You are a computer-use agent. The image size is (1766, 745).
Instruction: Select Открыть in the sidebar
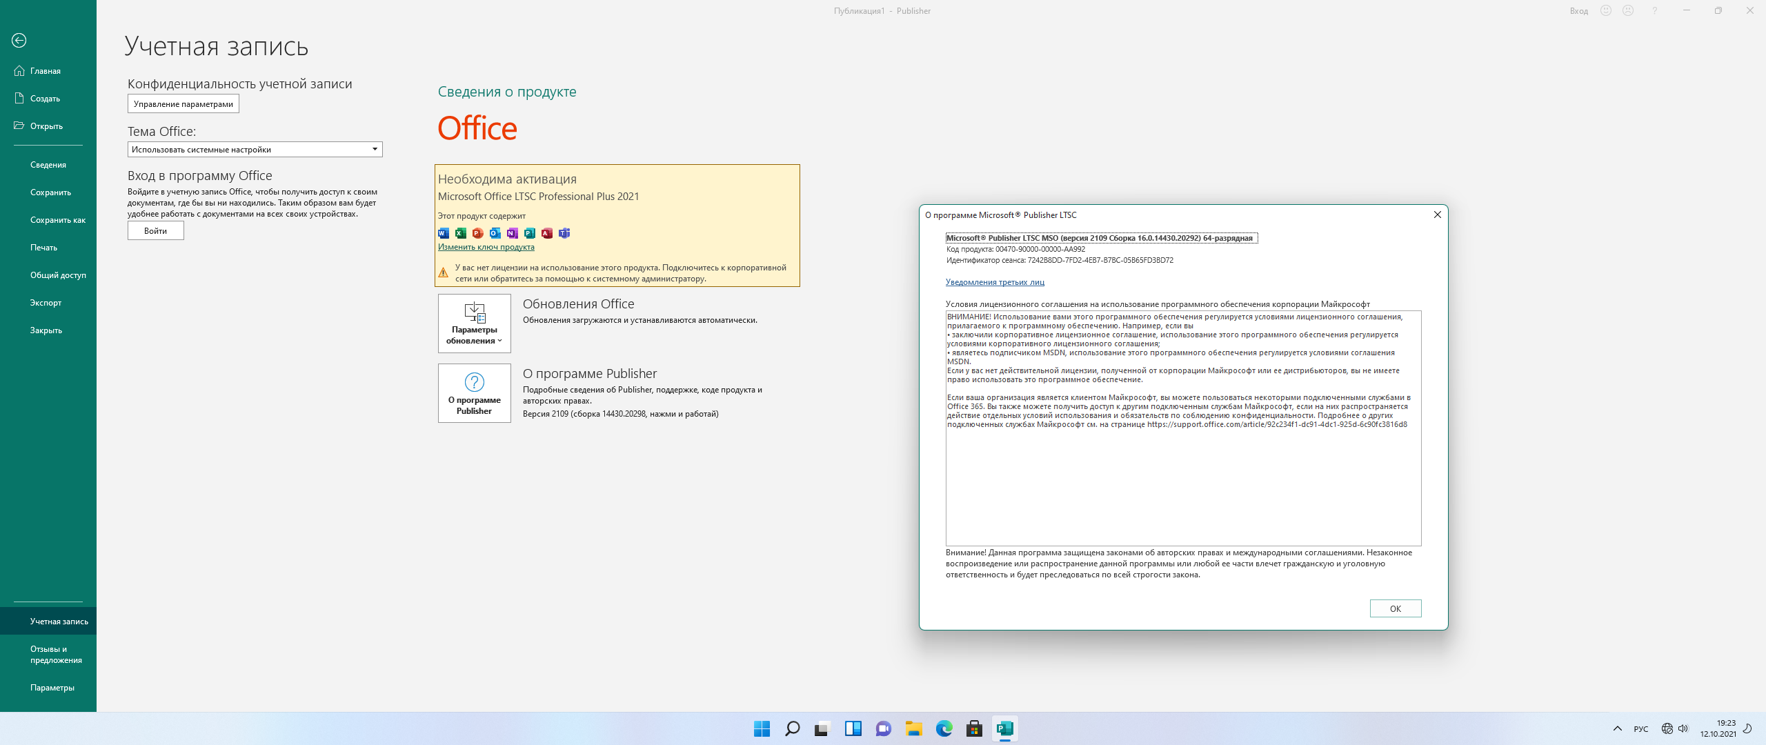(48, 126)
